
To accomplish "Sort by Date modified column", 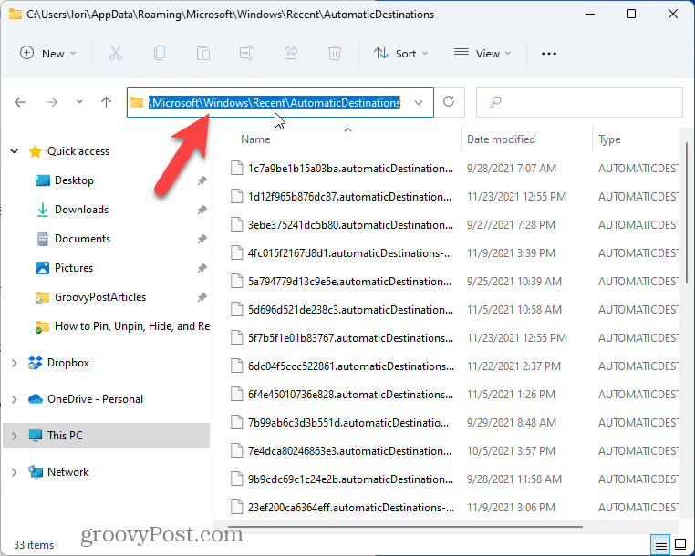I will click(501, 139).
